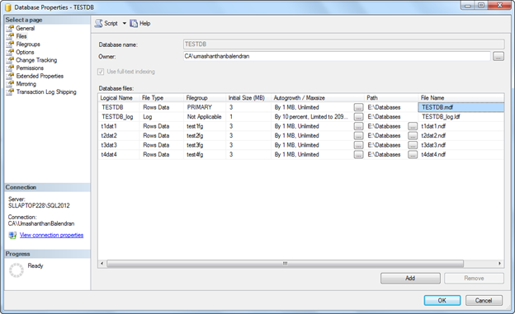
Task: Click the File Type column header
Action: point(162,98)
